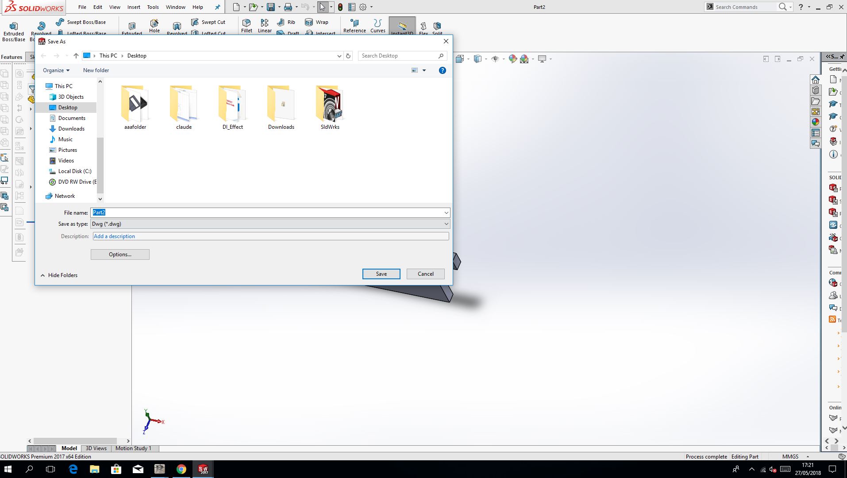Open the Organize dropdown menu

pos(56,70)
